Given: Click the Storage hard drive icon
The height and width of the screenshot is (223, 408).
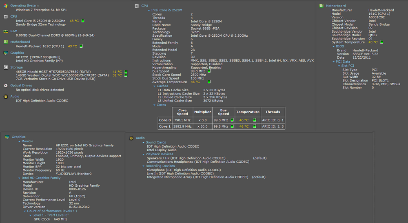Looking at the screenshot, I should 5,68.
